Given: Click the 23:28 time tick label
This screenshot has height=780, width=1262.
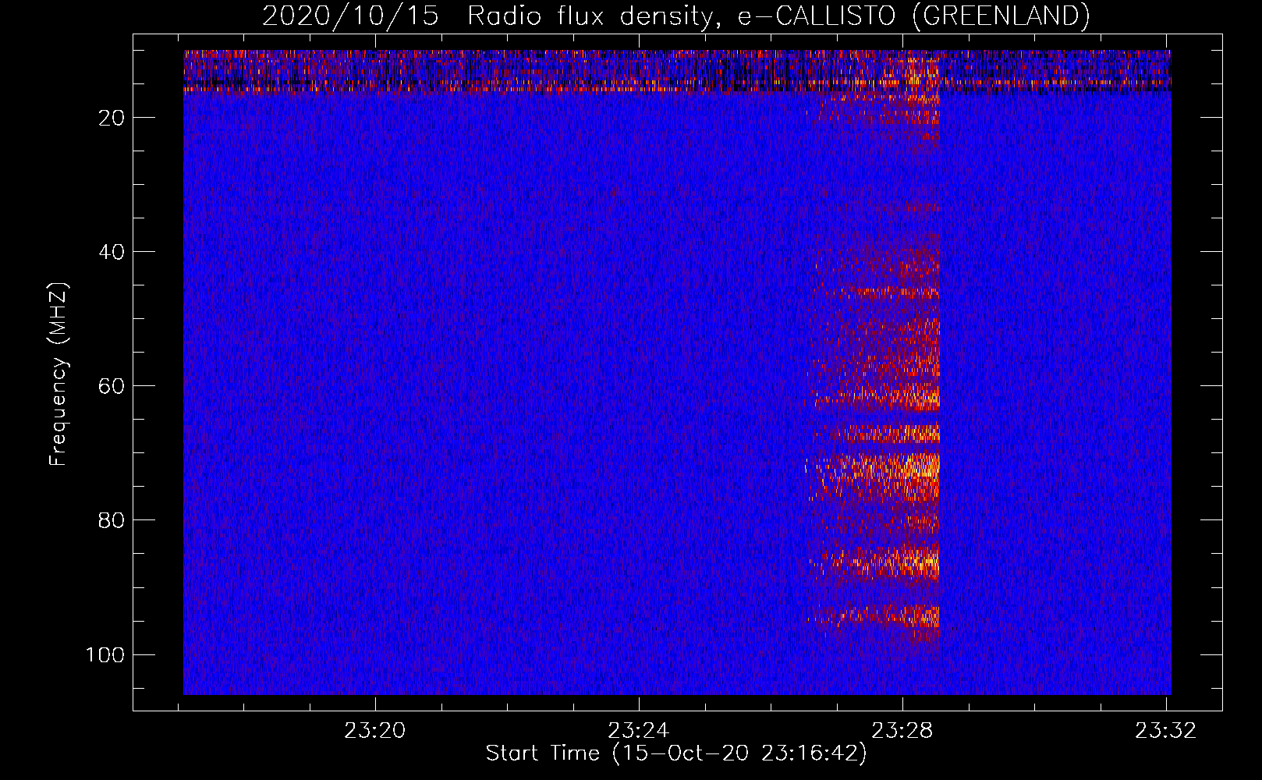Looking at the screenshot, I should click(x=902, y=731).
